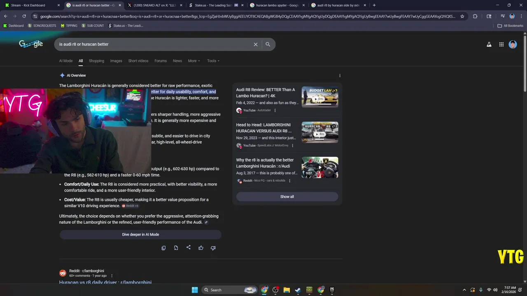Switch to SNEAKO ALT on X tab
This screenshot has height=296, width=527.
click(x=155, y=5)
